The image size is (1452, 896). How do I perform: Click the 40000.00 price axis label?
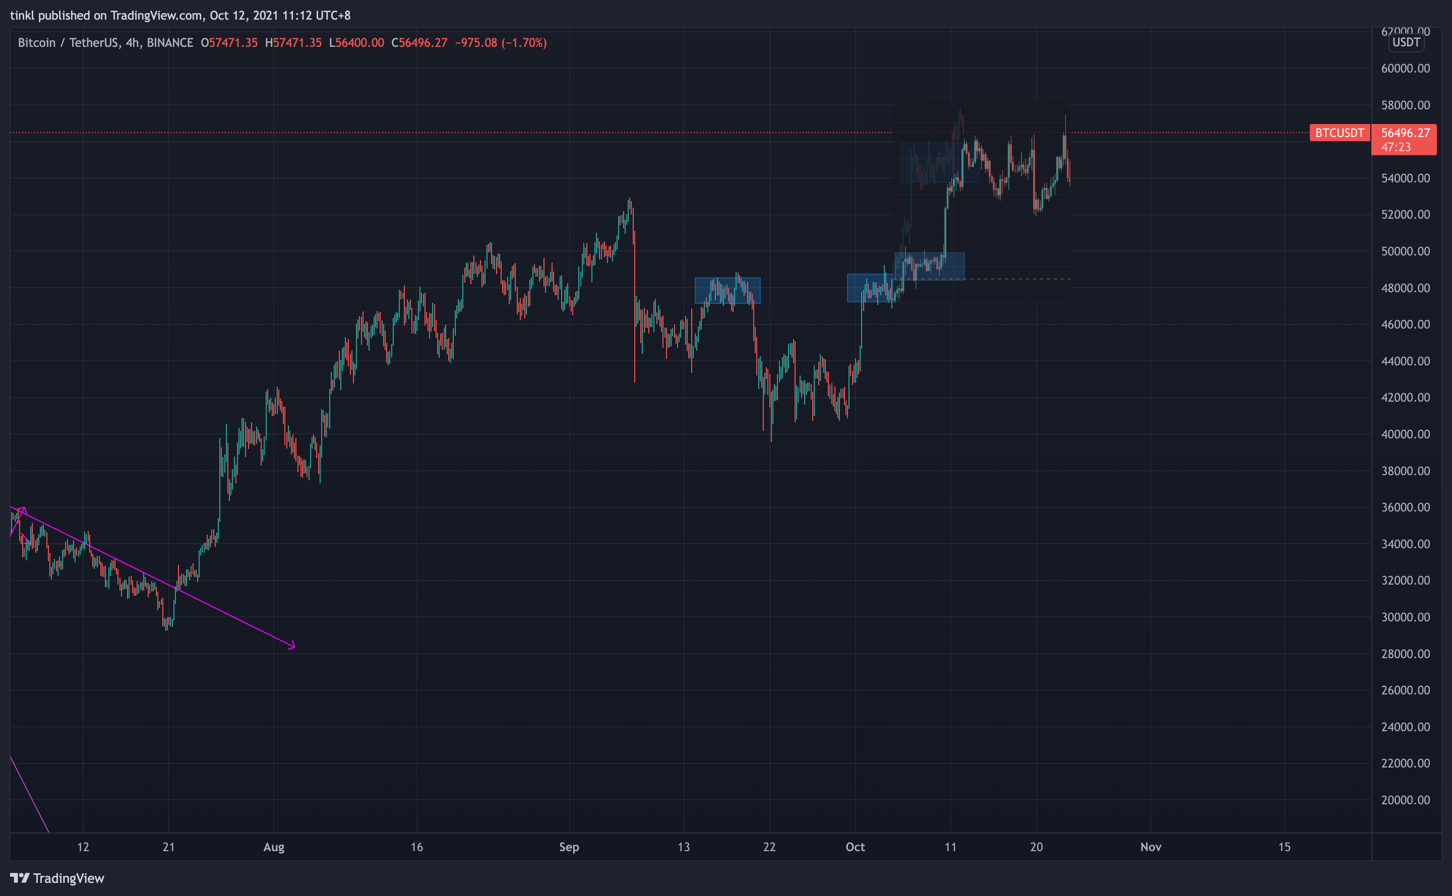1405,434
